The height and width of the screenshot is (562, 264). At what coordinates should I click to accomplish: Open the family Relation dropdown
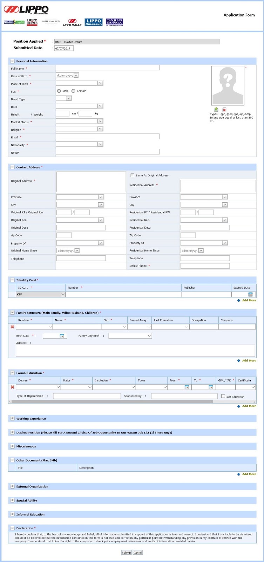(x=34, y=327)
